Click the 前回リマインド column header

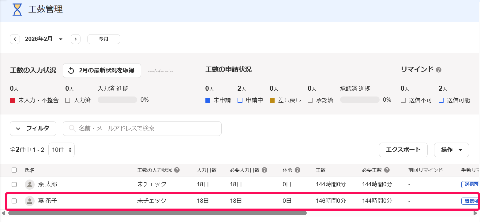[x=426, y=170]
